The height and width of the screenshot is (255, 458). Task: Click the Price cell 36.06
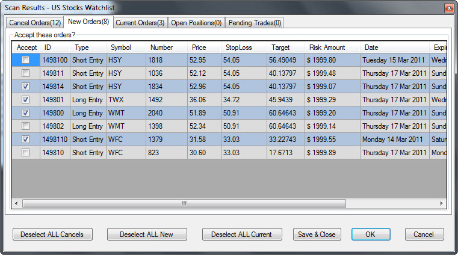pyautogui.click(x=204, y=99)
